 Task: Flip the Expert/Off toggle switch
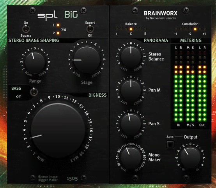90,29
